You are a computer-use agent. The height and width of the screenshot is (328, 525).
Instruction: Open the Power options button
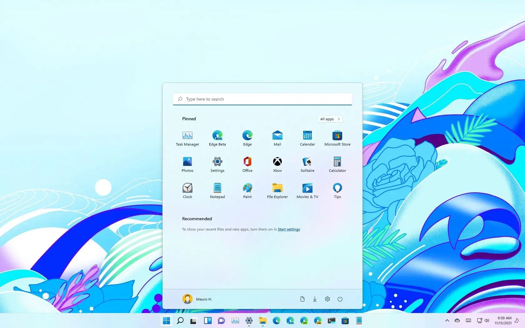pos(340,299)
